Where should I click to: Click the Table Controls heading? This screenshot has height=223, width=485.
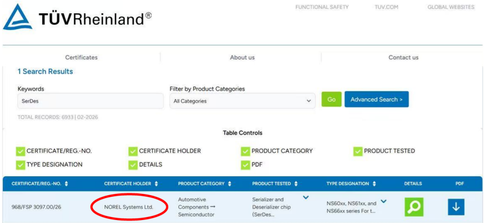coord(243,133)
